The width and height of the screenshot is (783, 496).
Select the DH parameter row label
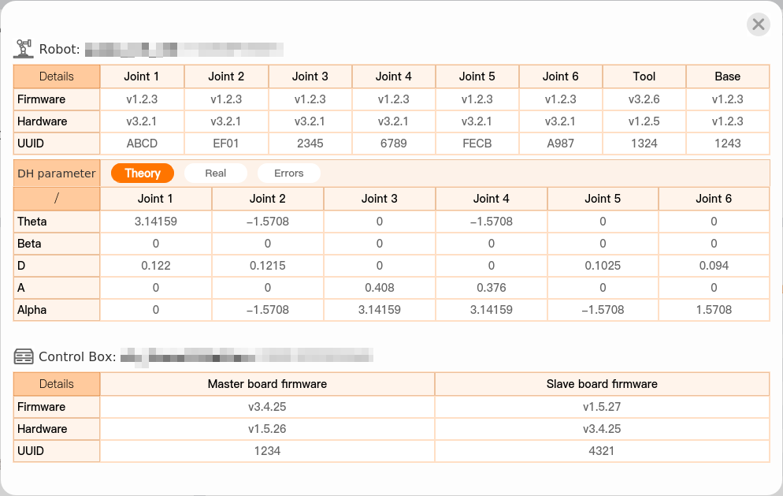pos(57,173)
